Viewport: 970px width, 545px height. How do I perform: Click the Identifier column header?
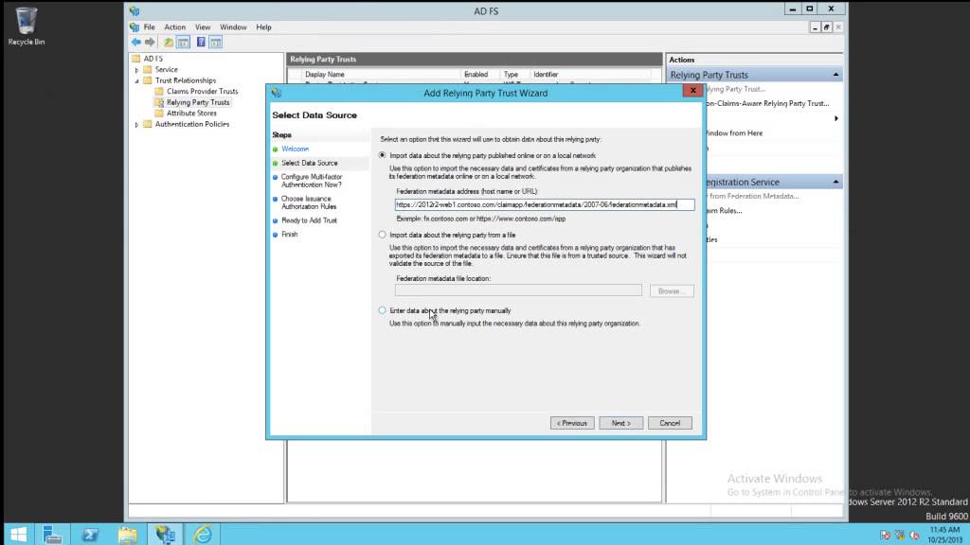point(546,74)
